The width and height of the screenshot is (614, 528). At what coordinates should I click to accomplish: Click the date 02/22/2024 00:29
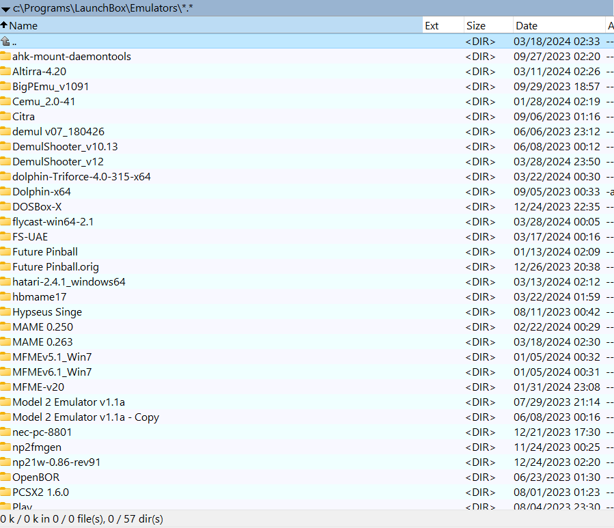pyautogui.click(x=557, y=326)
